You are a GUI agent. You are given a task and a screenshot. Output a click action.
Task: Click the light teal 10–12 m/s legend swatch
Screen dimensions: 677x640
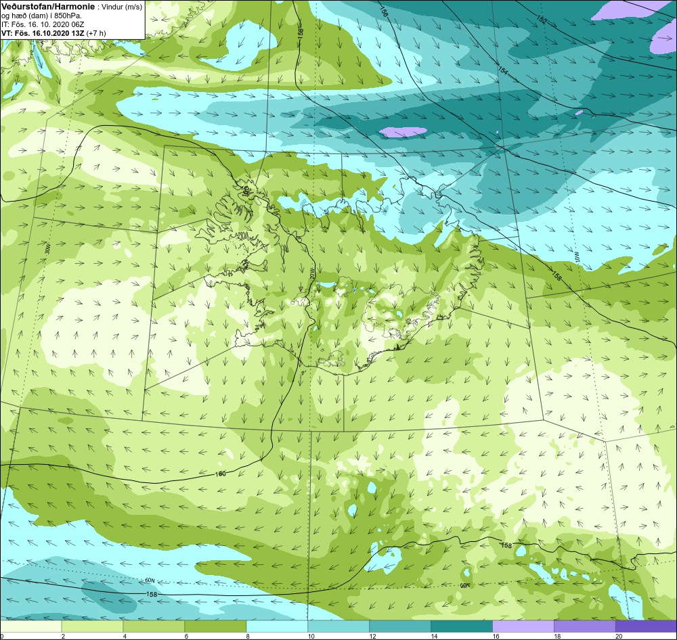point(338,626)
